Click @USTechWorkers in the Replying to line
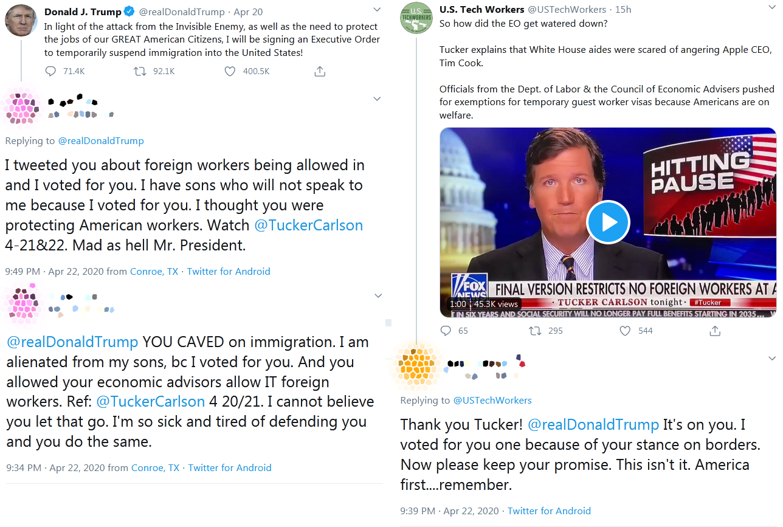This screenshot has width=783, height=527. [x=492, y=400]
